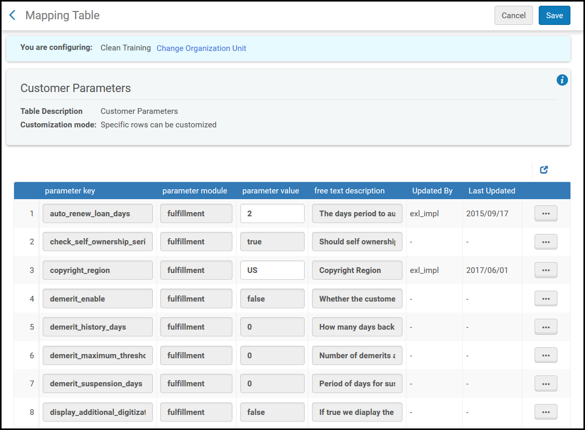Screen dimensions: 585x430
Task: Open the table info icon
Action: 562,80
